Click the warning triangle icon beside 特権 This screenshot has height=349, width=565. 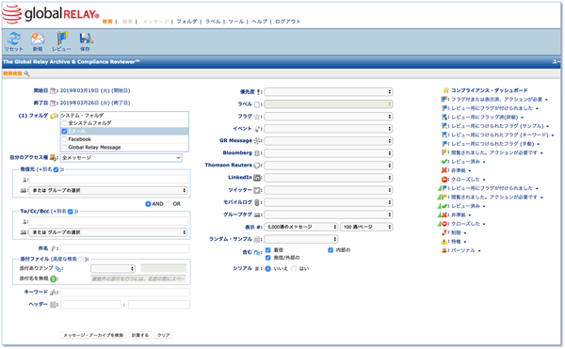(444, 242)
